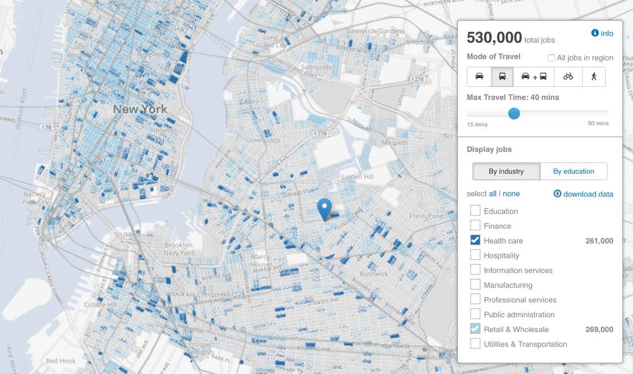This screenshot has height=374, width=633.
Task: Click the blue location pin on the map
Action: pyautogui.click(x=324, y=209)
